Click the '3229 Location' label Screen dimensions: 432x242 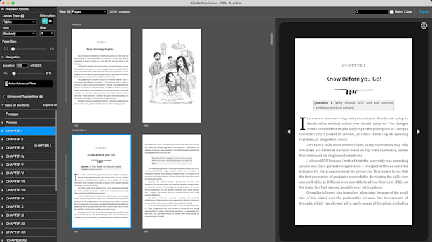[x=119, y=12]
